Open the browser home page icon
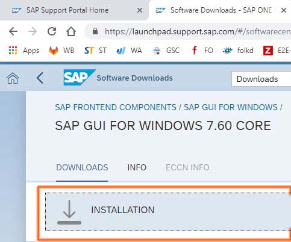This screenshot has width=291, height=242. (x=71, y=31)
